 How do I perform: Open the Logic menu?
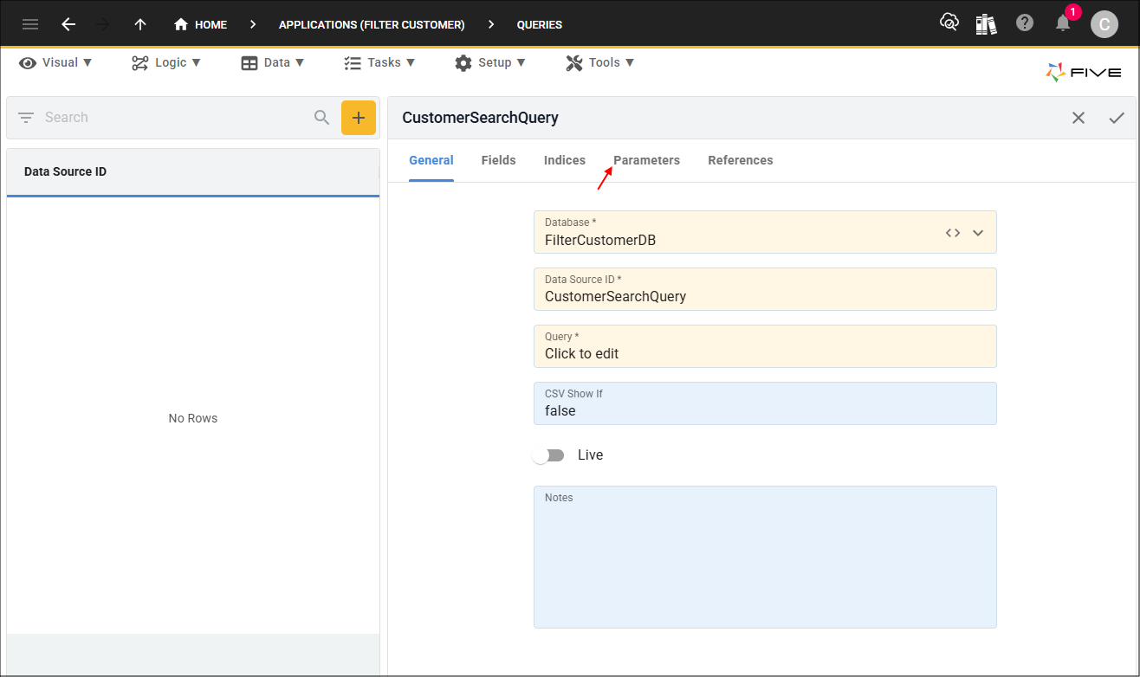[166, 62]
